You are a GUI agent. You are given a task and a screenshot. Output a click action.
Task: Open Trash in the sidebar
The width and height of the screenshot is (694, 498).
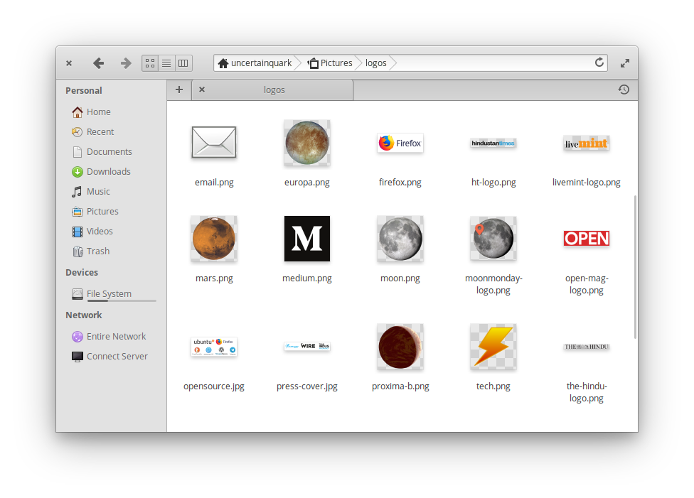pyautogui.click(x=91, y=251)
